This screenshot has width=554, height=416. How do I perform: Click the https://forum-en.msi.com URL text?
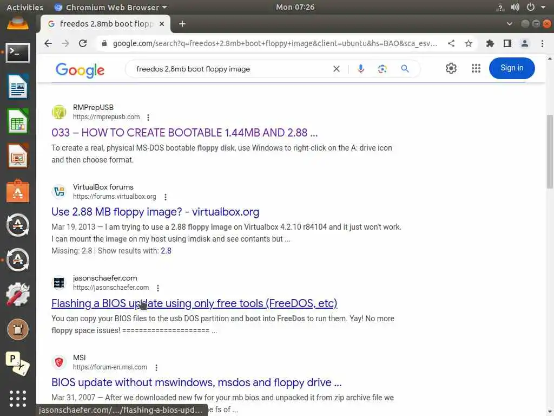(110, 367)
